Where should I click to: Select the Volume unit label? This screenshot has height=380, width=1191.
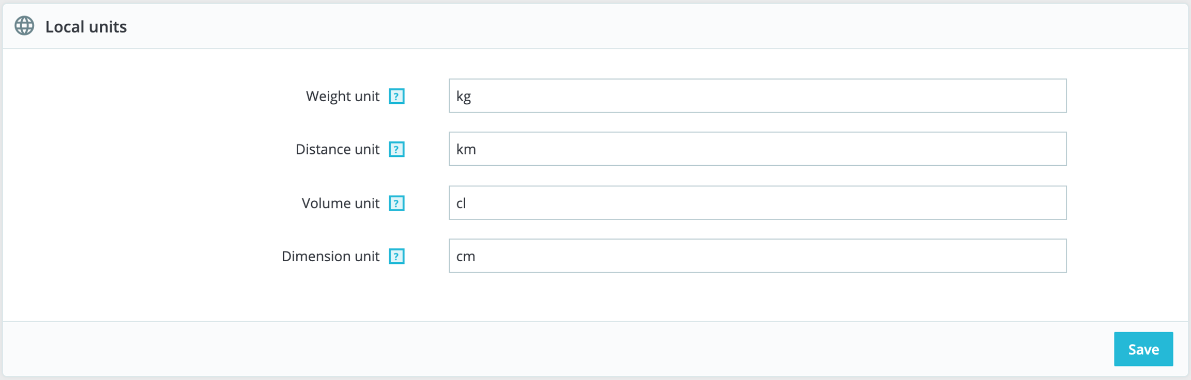point(341,203)
